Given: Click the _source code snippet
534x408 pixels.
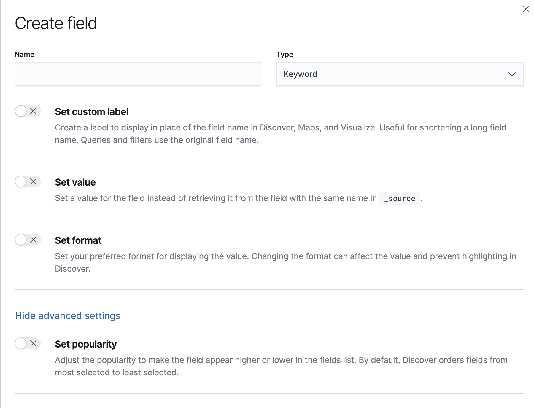Looking at the screenshot, I should 400,198.
